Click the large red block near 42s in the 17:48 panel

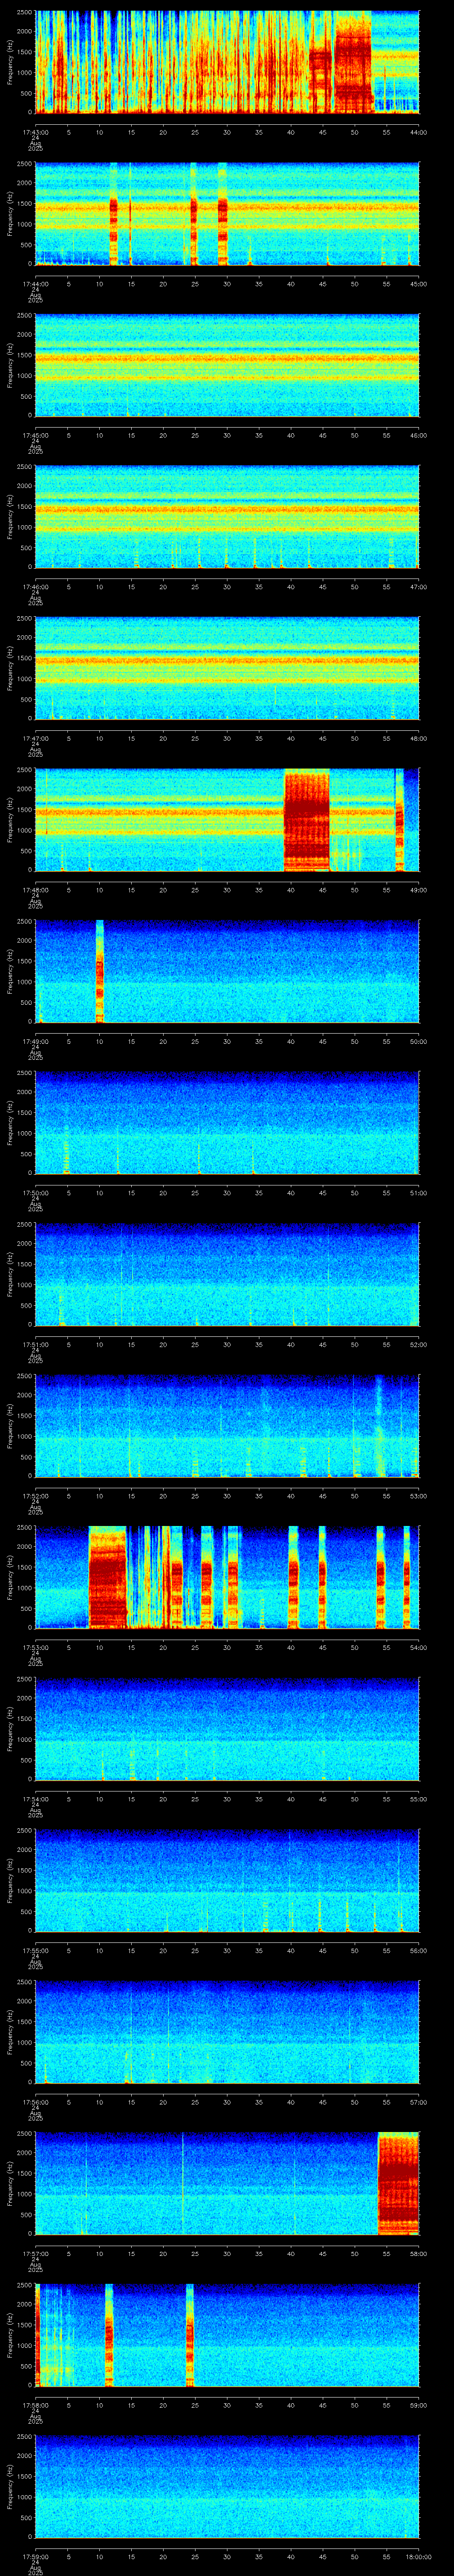tap(306, 820)
